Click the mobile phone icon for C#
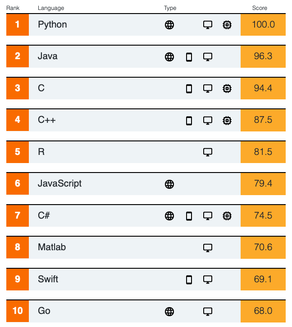Screen dimensions: 292x327 tap(189, 216)
